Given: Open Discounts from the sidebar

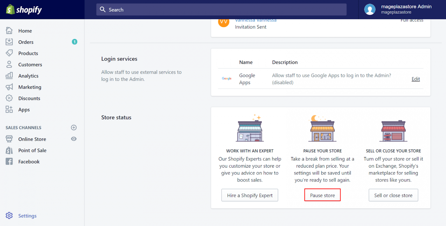Looking at the screenshot, I should coord(29,98).
